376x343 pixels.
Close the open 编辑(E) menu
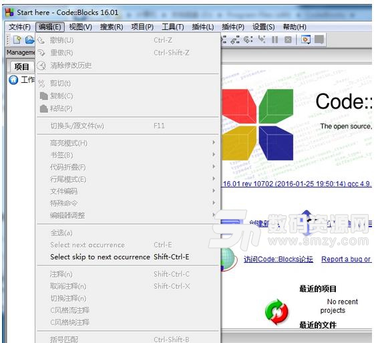[50, 27]
